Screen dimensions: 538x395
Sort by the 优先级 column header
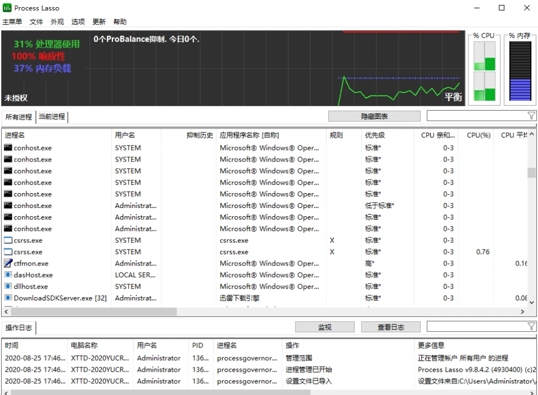pos(375,135)
